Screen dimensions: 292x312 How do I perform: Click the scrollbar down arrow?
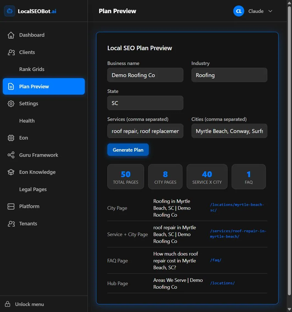coord(290,309)
